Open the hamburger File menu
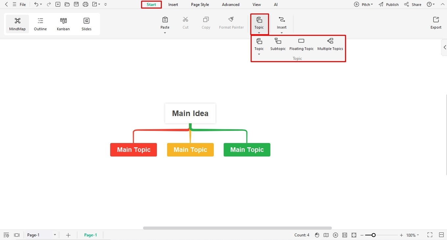Image resolution: width=447 pixels, height=240 pixels. [x=19, y=5]
